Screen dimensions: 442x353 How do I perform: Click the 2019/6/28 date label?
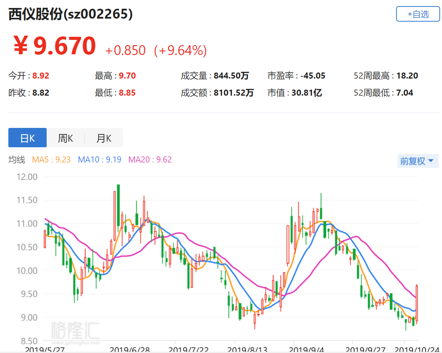click(x=130, y=350)
